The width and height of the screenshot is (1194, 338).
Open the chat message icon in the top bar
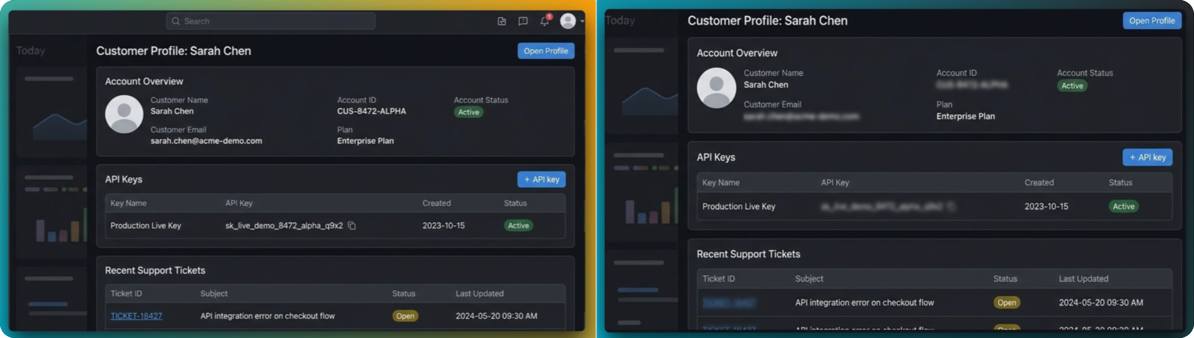(x=523, y=21)
